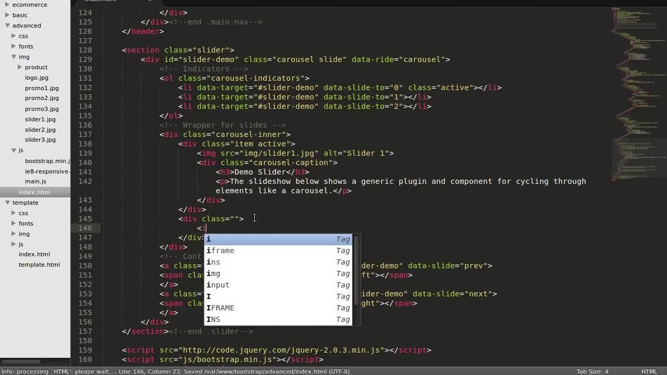This screenshot has width=667, height=375.
Task: Open promo1.jpg file
Action: pos(42,88)
